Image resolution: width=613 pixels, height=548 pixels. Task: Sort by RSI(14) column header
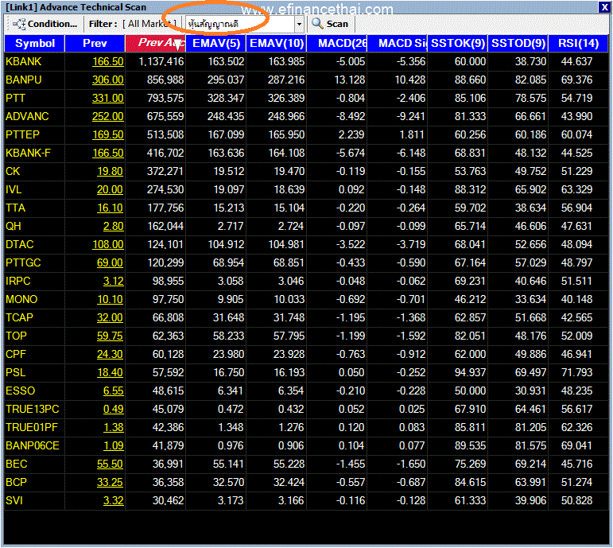(x=578, y=43)
